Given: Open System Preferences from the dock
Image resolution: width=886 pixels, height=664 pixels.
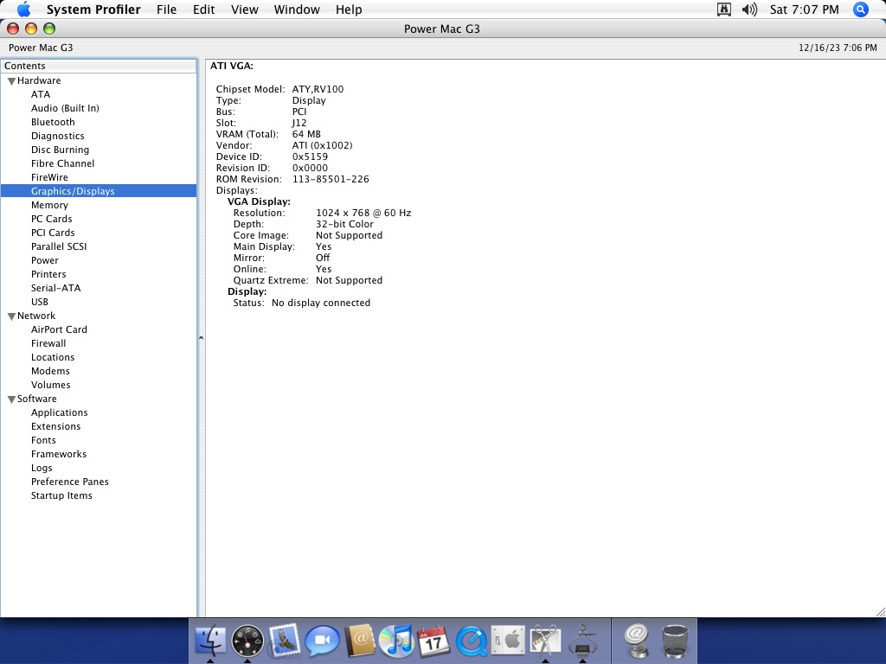Looking at the screenshot, I should click(x=508, y=641).
